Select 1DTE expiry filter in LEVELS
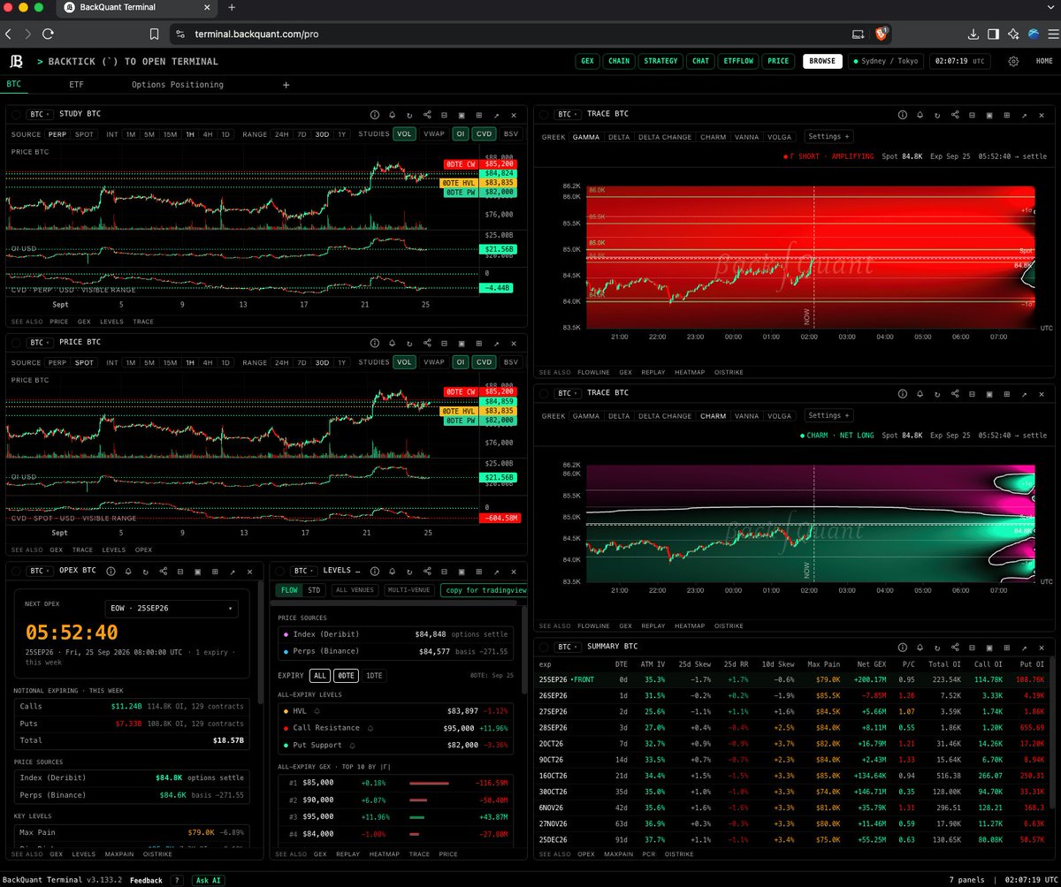The image size is (1061, 887). (374, 675)
